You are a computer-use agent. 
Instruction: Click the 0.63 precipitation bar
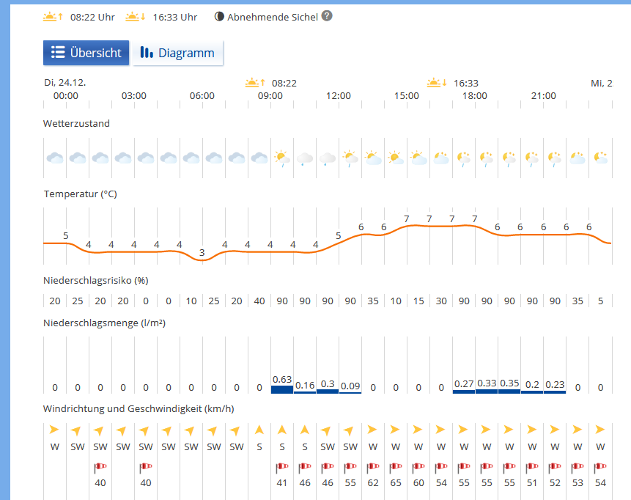pos(282,389)
